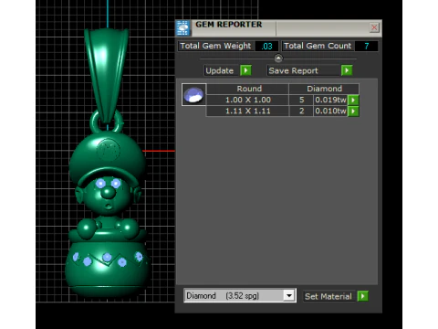Click the Gem Reporter title text
438x329 pixels.
[x=228, y=25]
